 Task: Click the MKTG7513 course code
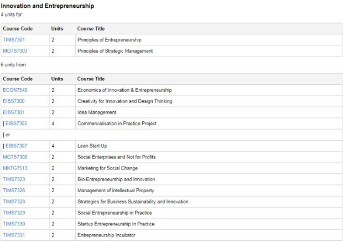coord(15,168)
